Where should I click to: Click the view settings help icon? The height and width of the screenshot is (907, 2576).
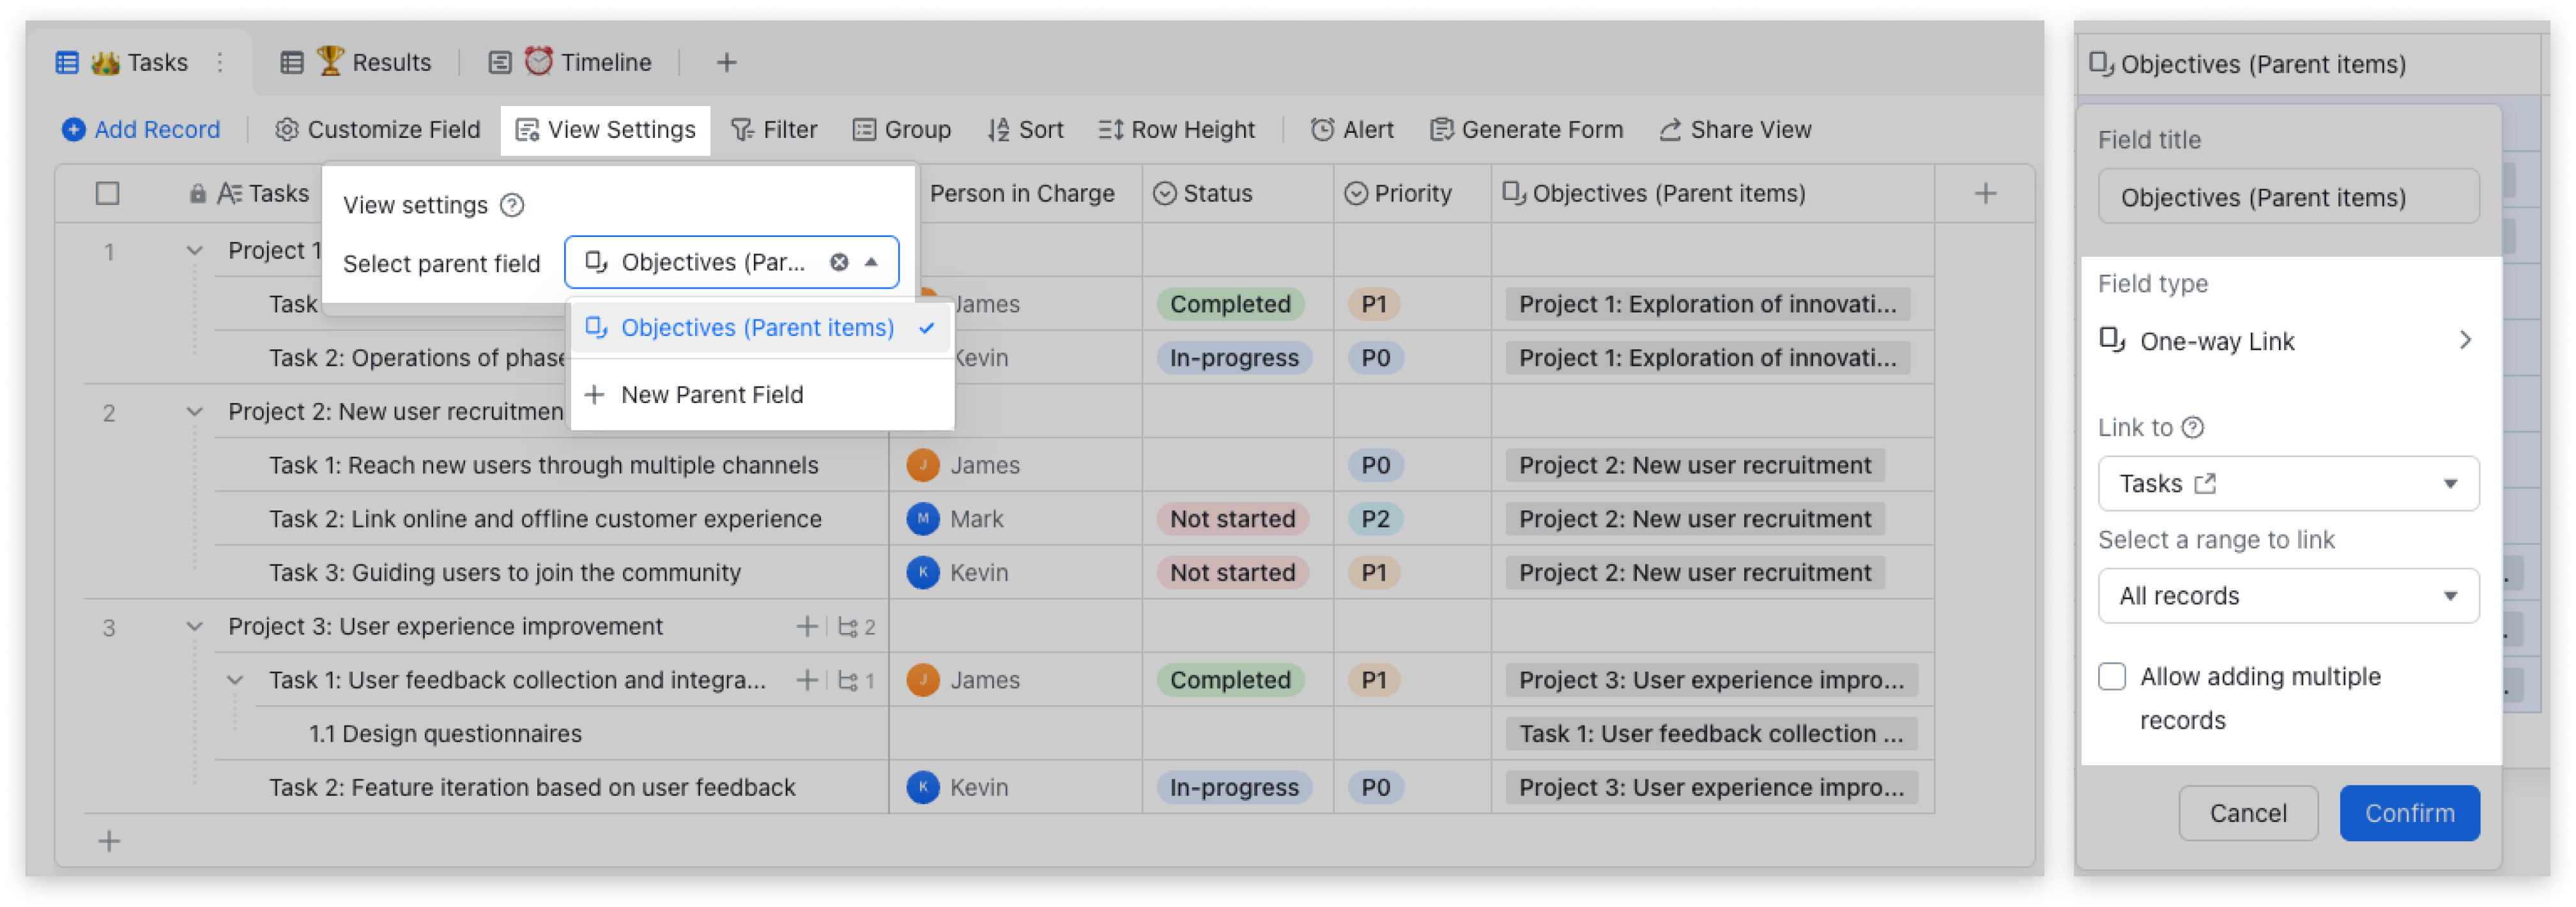[512, 205]
